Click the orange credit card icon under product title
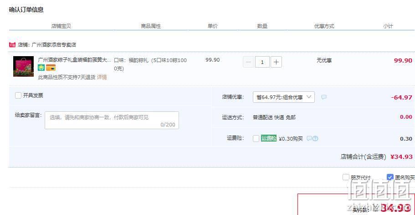415x215 pixels. pos(51,68)
